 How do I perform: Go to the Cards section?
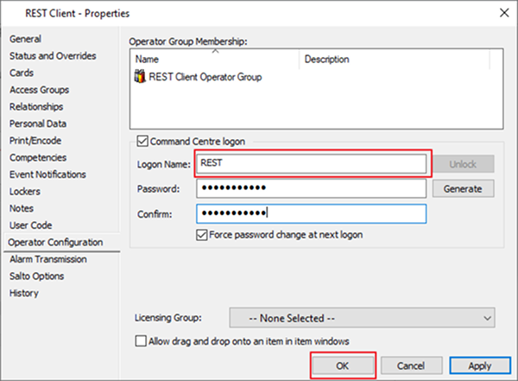point(22,73)
